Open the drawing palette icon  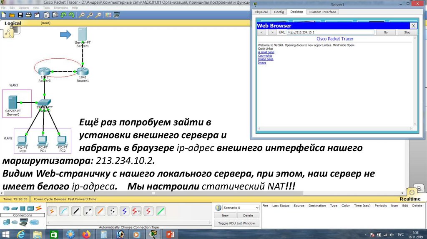pyautogui.click(x=108, y=15)
